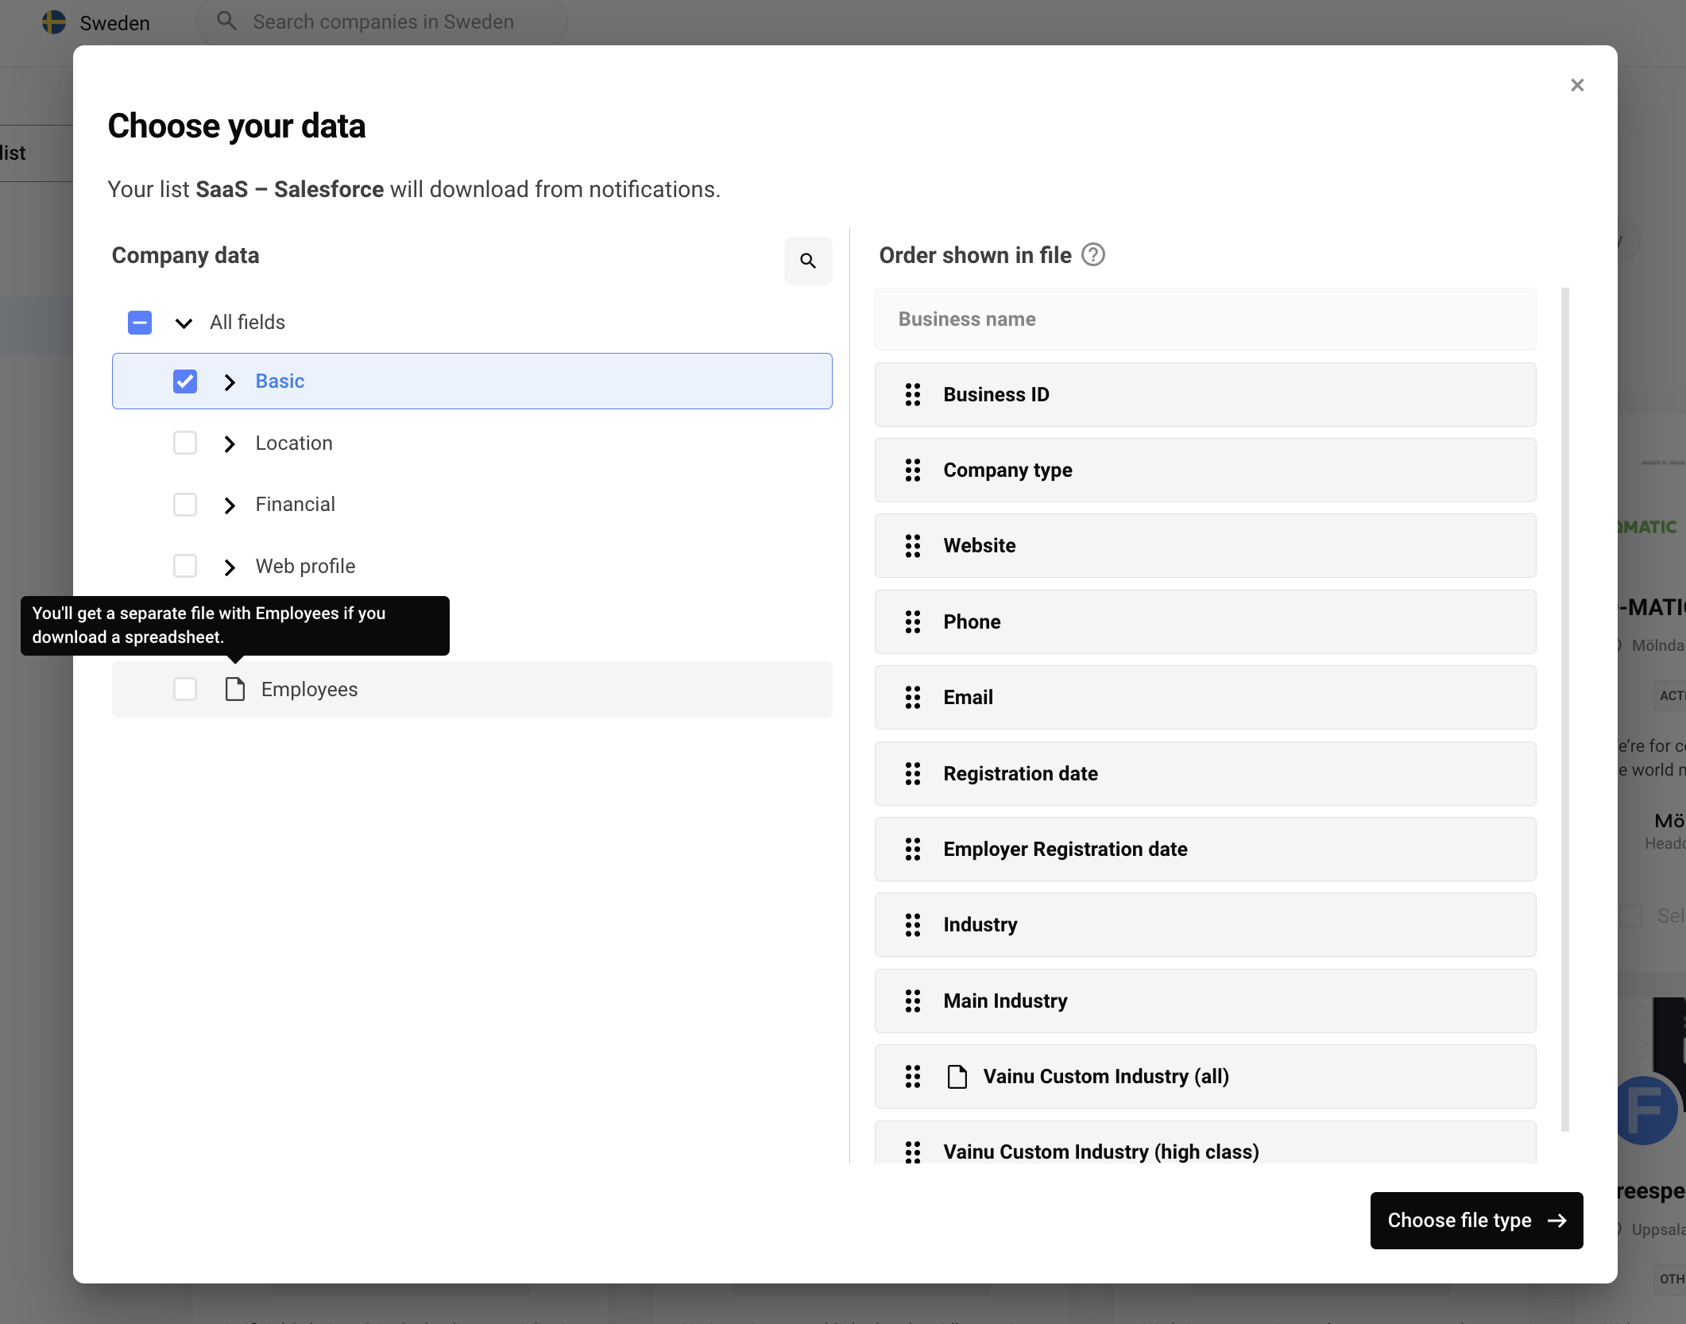Click the help icon beside Order shown in file
Image resolution: width=1686 pixels, height=1324 pixels.
pos(1093,255)
